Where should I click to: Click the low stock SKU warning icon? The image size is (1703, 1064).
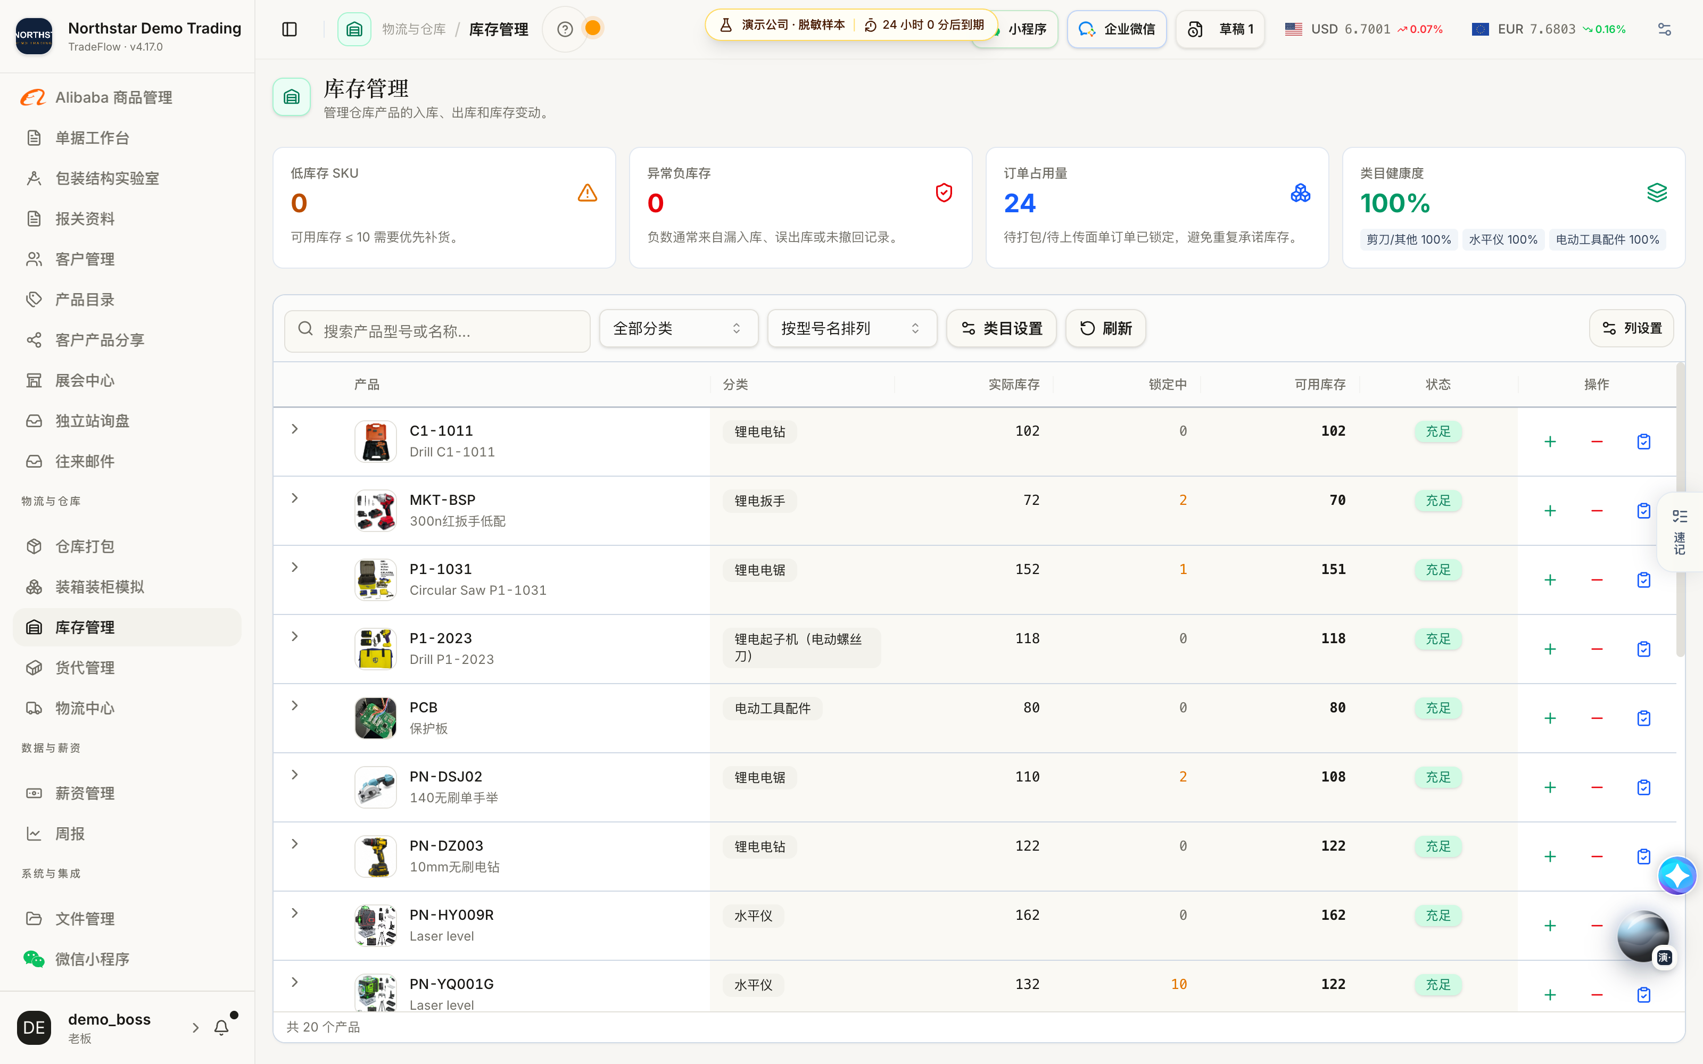[x=588, y=193]
